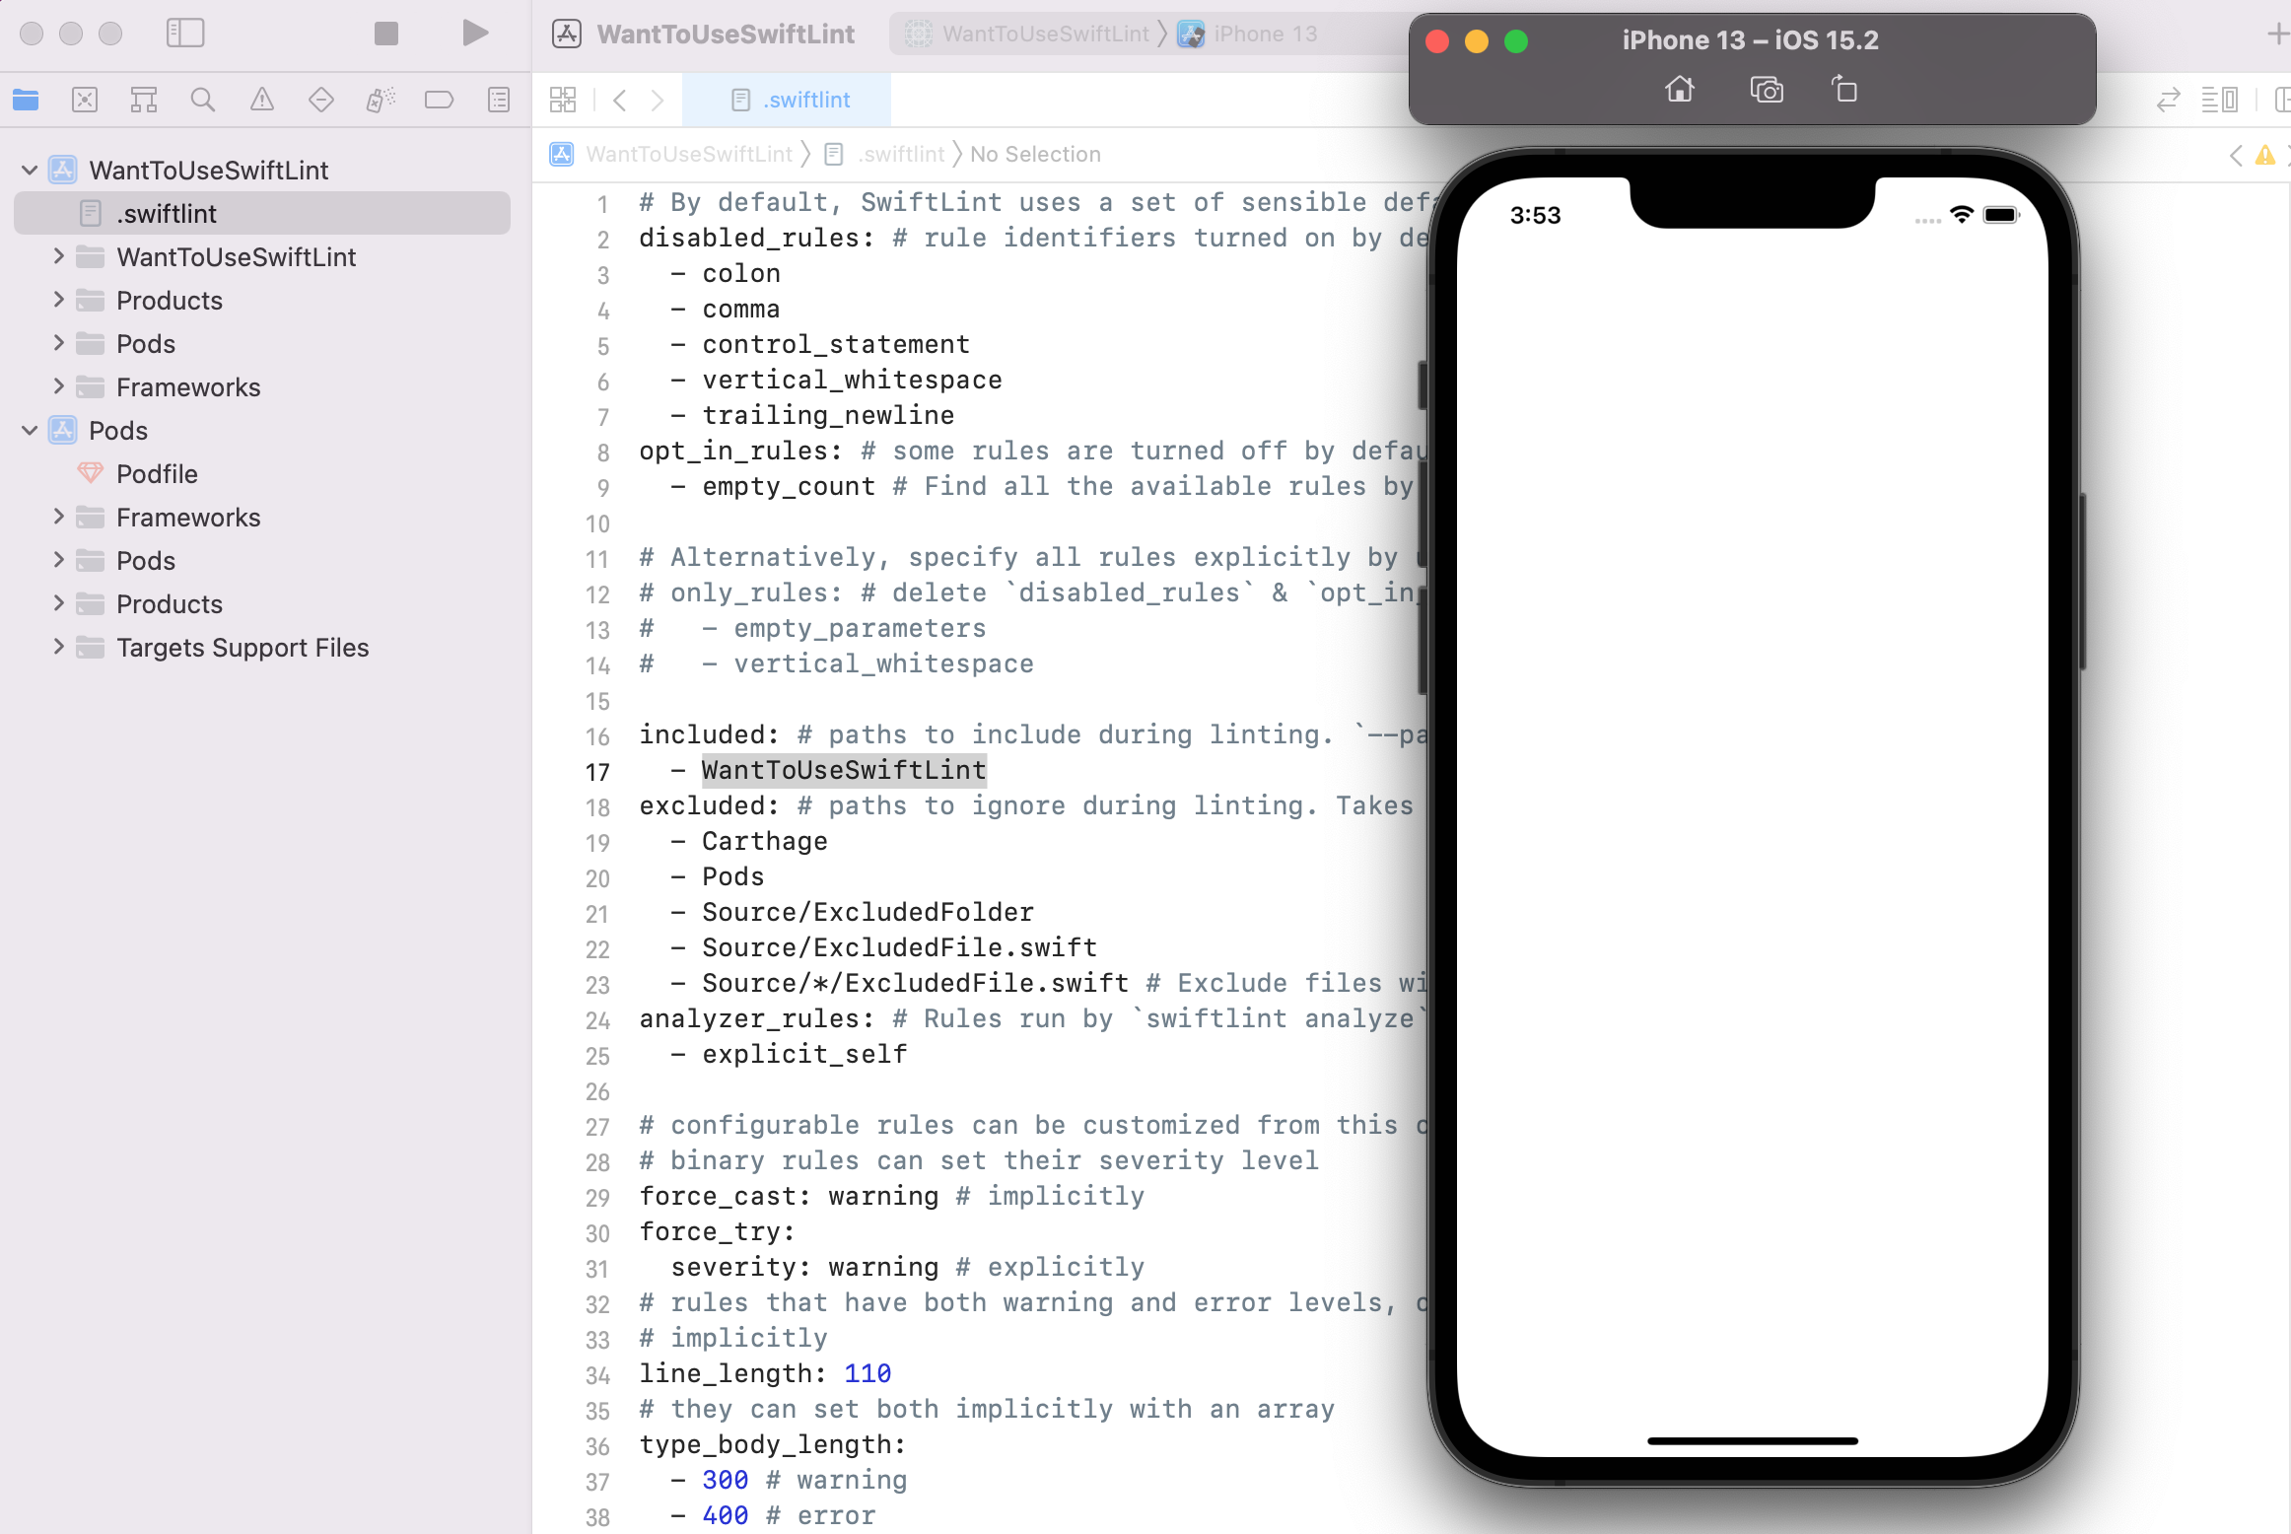This screenshot has height=1534, width=2291.
Task: Open the breakpoint navigator icon
Action: [439, 100]
